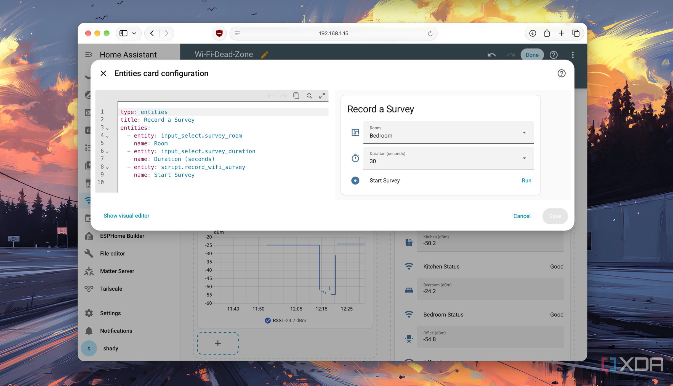Collapse the Home Assistant sidebar menu
The image size is (673, 386).
[x=89, y=55]
